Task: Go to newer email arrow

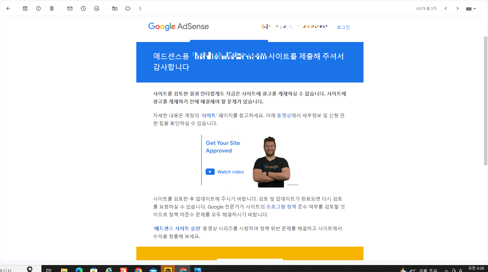Action: (x=446, y=8)
